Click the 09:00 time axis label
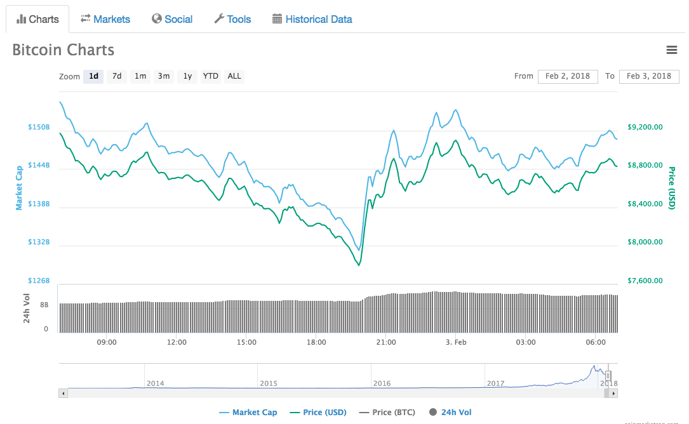The height and width of the screenshot is (424, 689). tap(107, 342)
